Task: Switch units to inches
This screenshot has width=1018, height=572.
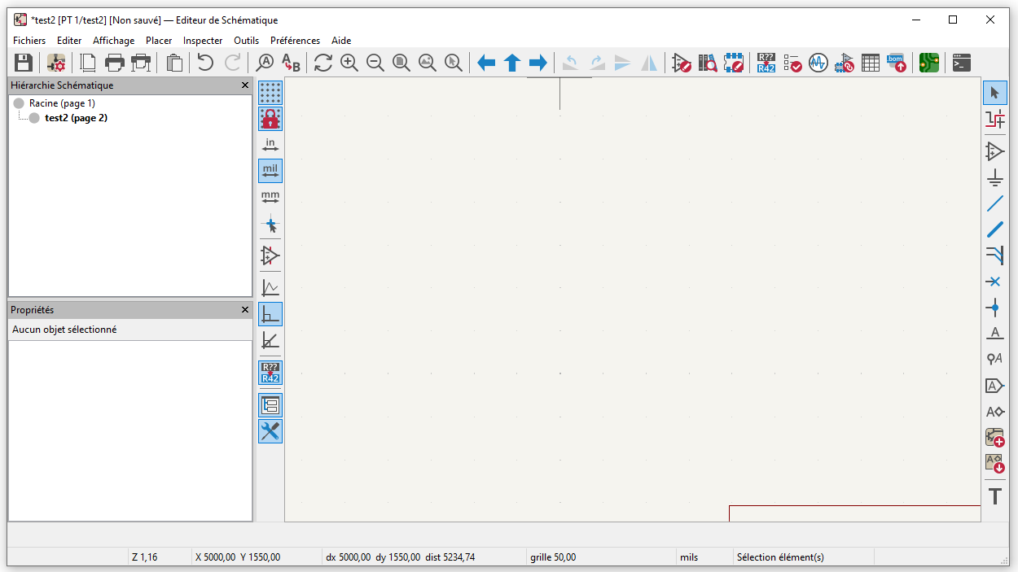Action: click(x=270, y=145)
